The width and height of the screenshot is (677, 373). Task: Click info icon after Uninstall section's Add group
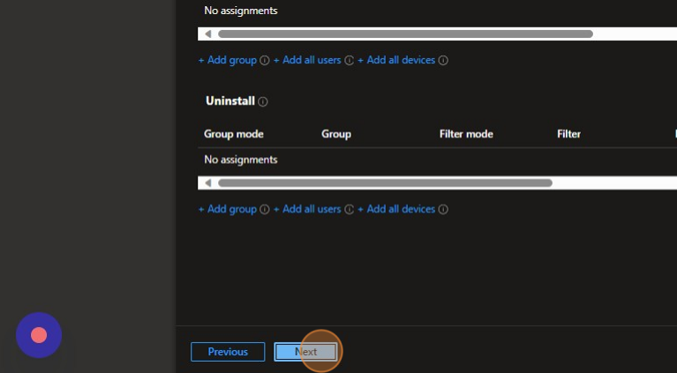pyautogui.click(x=265, y=210)
